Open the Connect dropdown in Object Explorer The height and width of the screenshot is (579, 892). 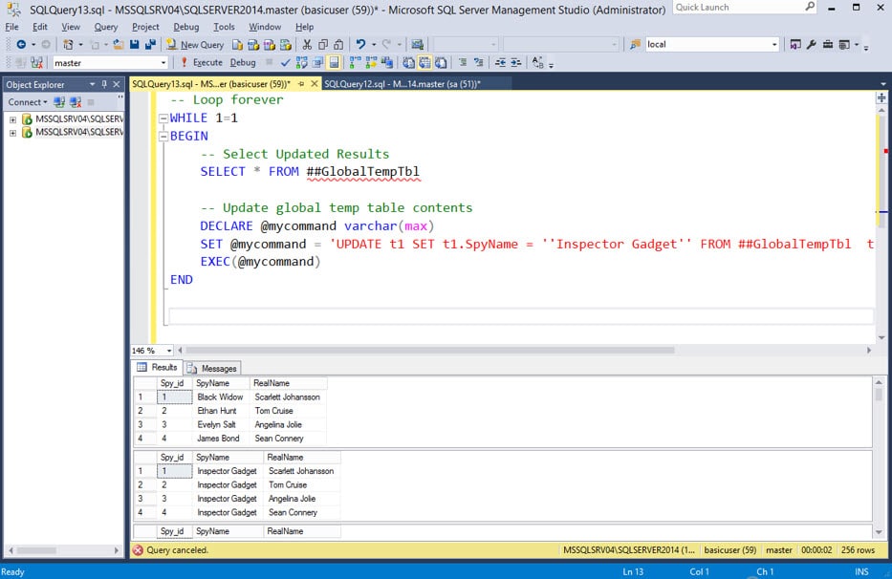tap(28, 102)
